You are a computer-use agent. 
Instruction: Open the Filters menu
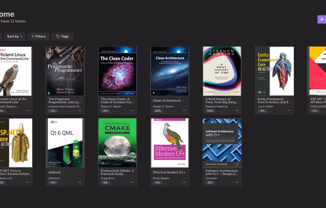[x=39, y=36]
